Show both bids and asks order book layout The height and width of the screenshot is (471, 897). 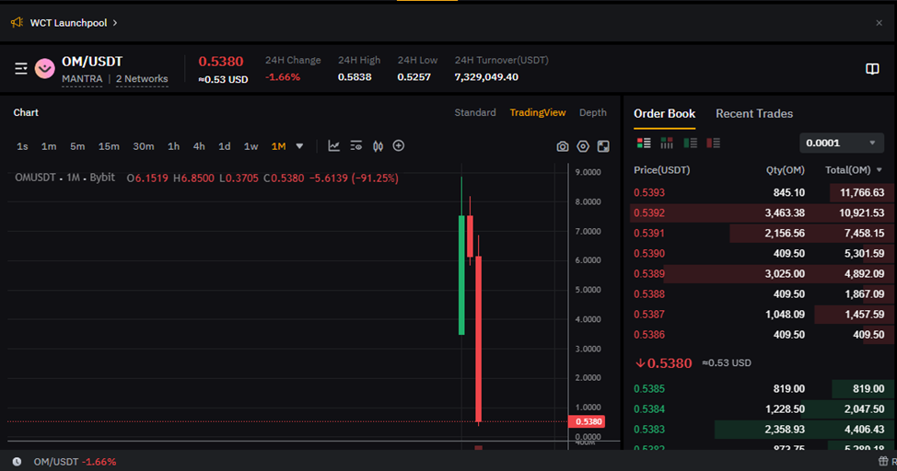pyautogui.click(x=644, y=143)
